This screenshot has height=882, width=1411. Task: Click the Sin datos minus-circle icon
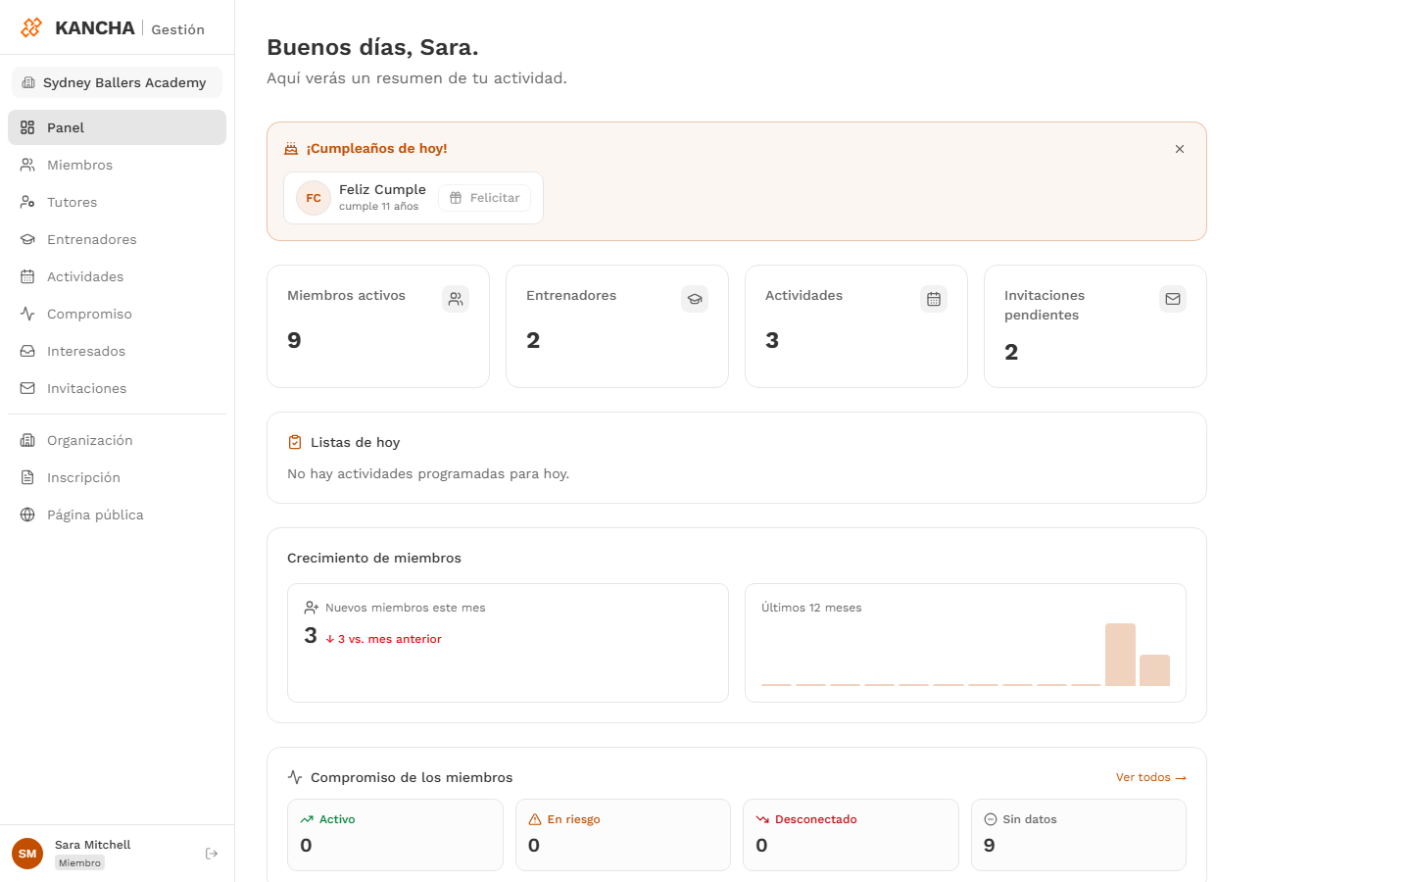[991, 819]
